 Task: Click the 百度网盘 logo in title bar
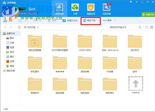(9, 3)
